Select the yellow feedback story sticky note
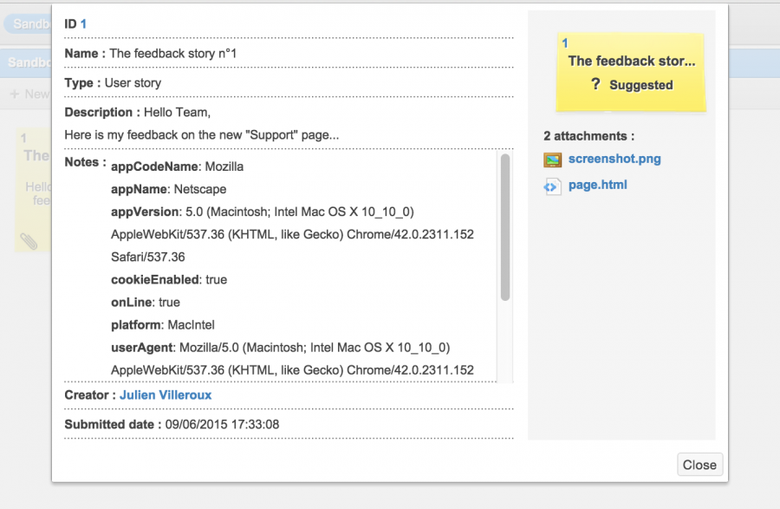Screen dimensions: 780x509 click(630, 72)
